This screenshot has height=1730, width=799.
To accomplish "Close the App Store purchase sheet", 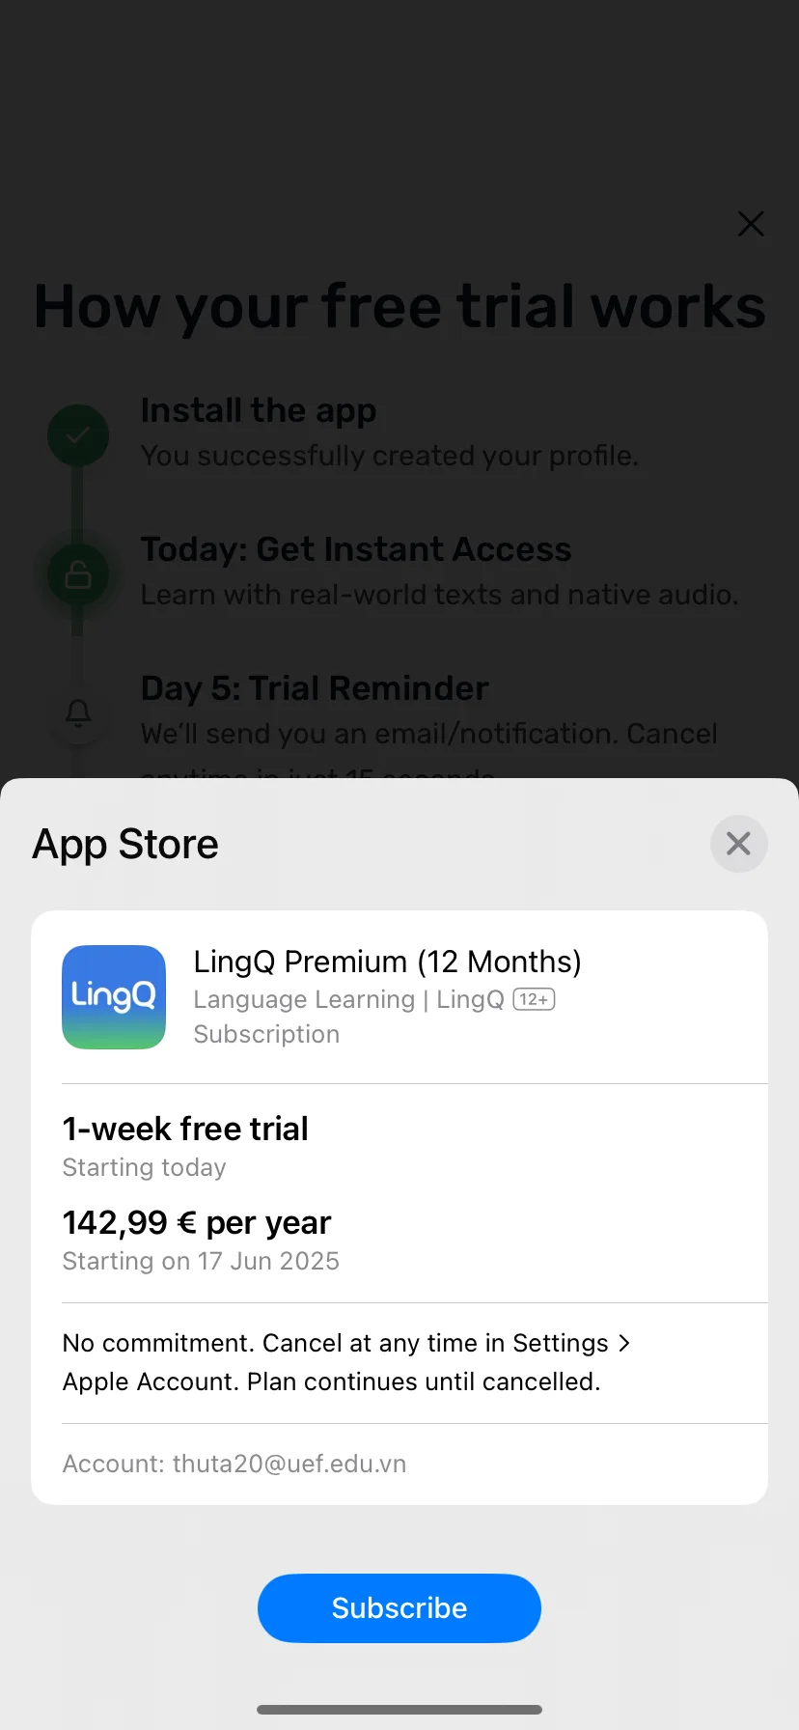I will (739, 844).
